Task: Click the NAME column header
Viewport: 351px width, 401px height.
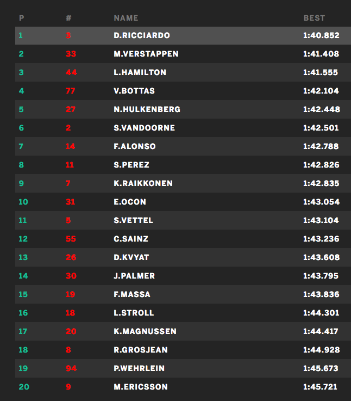Action: pyautogui.click(x=126, y=18)
